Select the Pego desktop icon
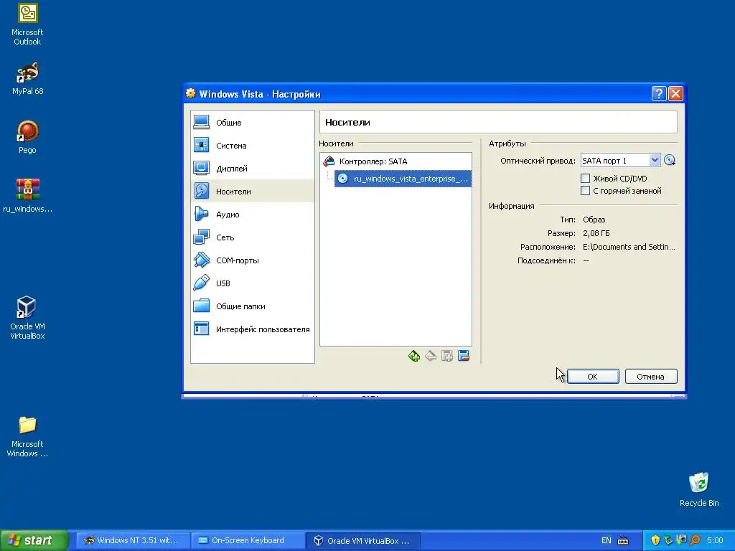The image size is (735, 551). click(27, 137)
